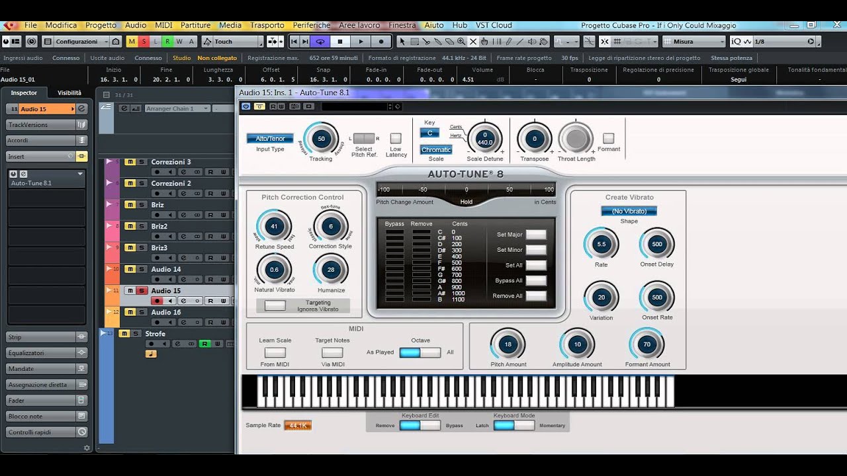
Task: Click the Equalizzatori section icon
Action: (x=82, y=352)
